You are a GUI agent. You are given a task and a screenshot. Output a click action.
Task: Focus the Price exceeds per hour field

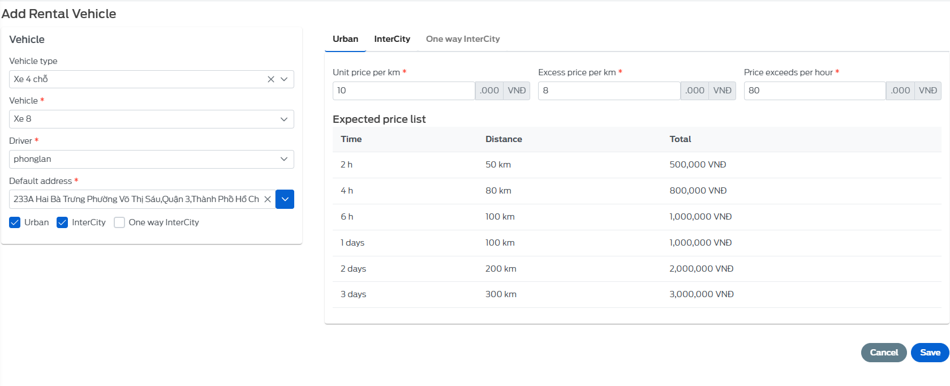click(x=814, y=91)
